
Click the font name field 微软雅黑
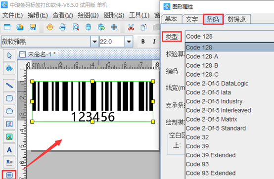[46, 42]
